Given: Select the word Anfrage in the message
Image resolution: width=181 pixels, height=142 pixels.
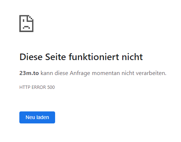Looking at the screenshot, I should [80, 73].
